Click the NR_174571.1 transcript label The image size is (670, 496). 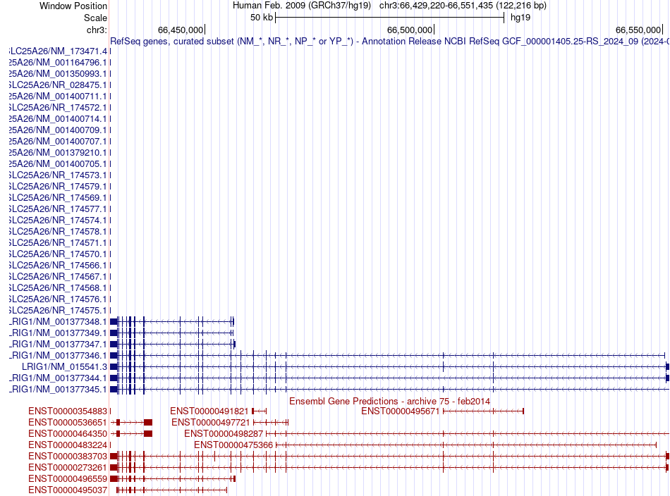point(58,243)
